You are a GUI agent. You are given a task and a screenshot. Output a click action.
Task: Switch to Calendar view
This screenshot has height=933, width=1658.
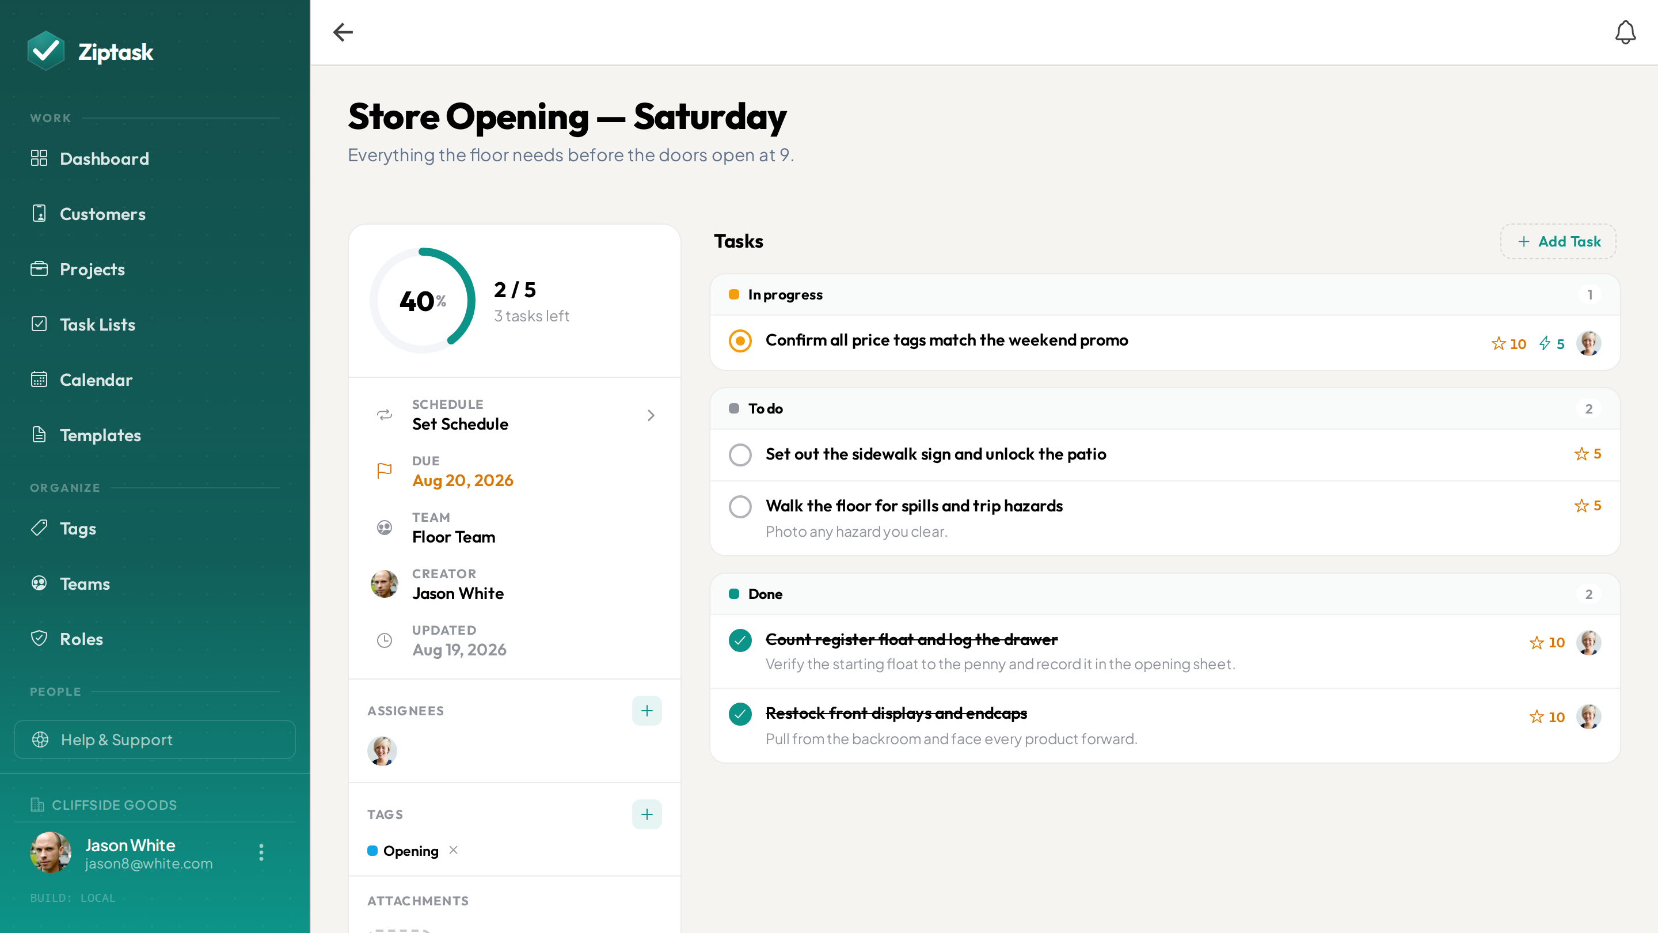96,380
